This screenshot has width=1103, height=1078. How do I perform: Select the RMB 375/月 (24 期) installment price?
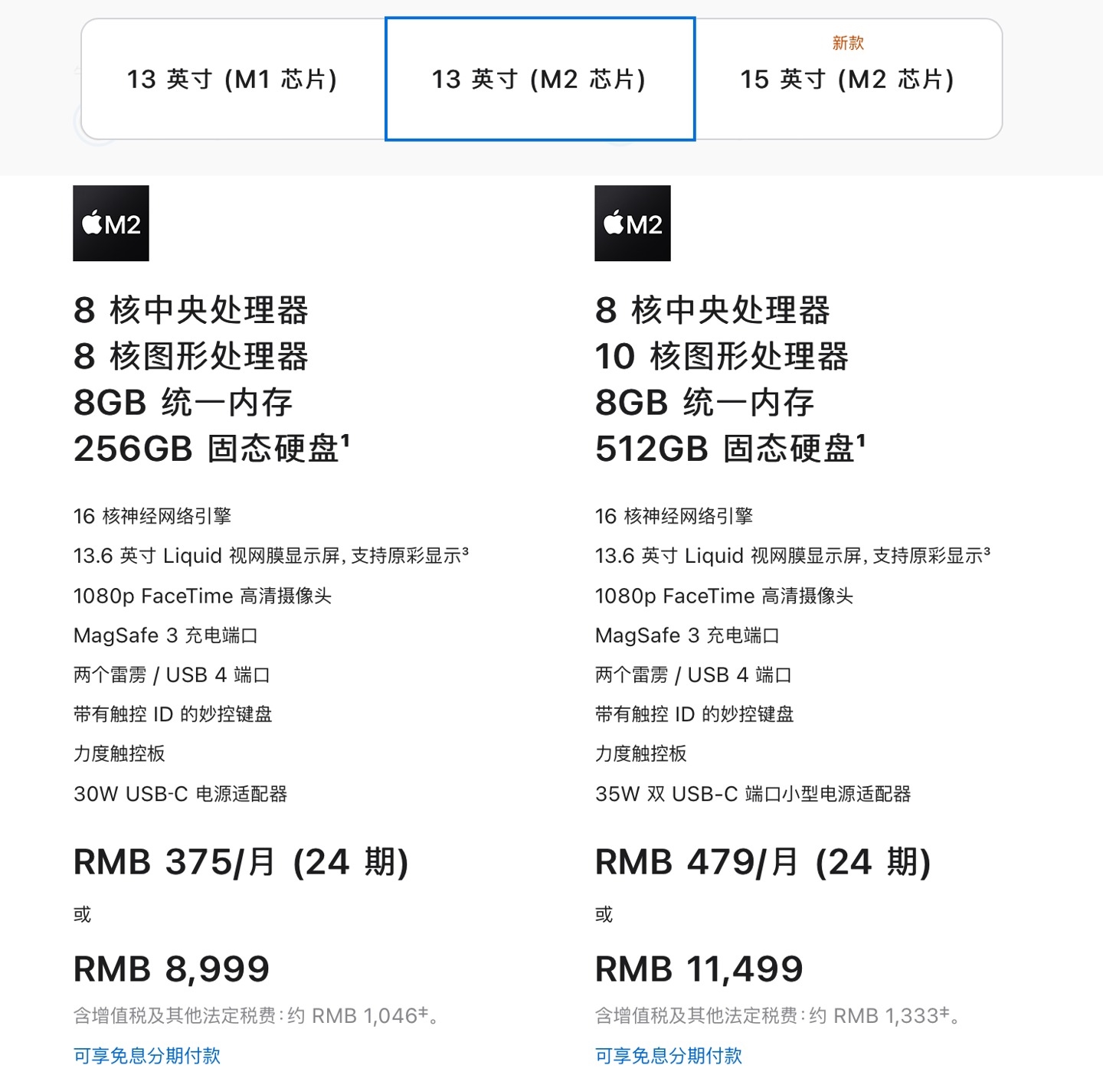point(241,863)
